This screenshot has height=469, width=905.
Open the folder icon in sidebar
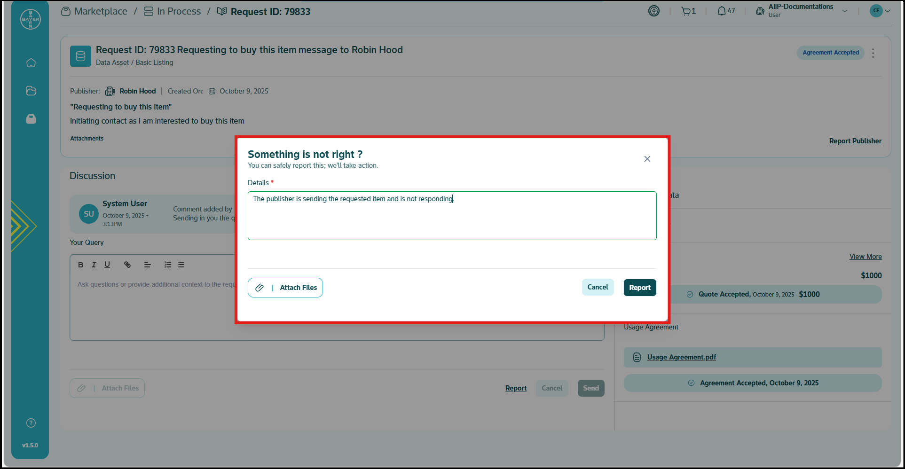[31, 91]
